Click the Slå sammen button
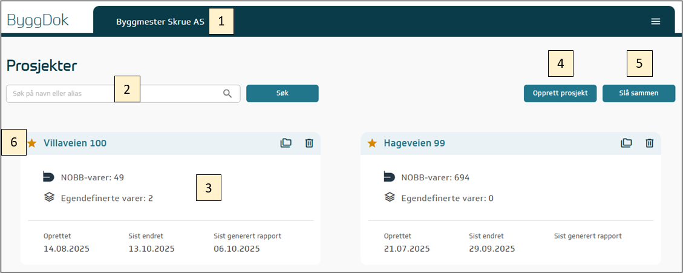The image size is (683, 273). coord(639,93)
